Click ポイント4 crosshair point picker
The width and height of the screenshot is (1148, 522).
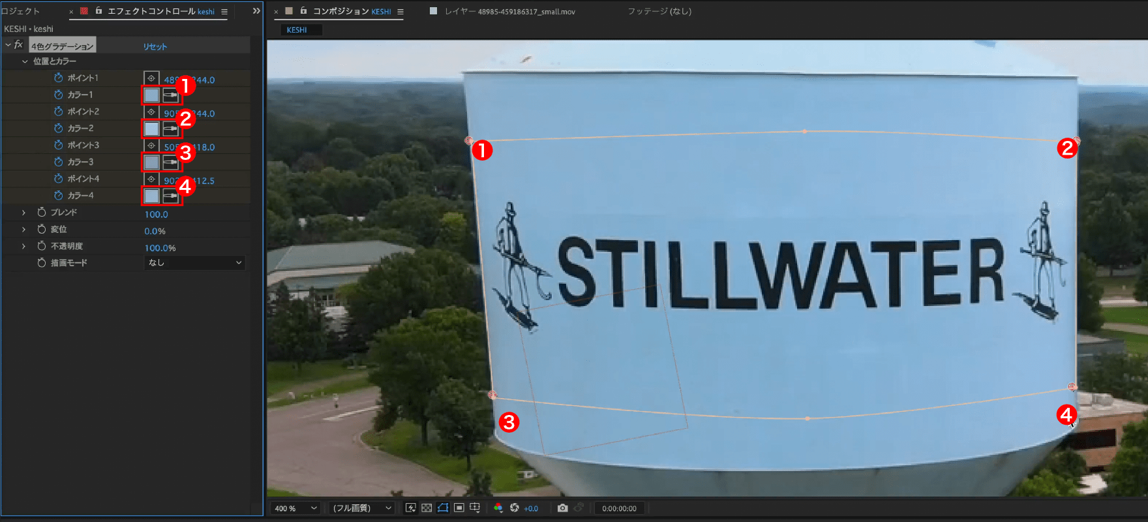[x=151, y=179]
